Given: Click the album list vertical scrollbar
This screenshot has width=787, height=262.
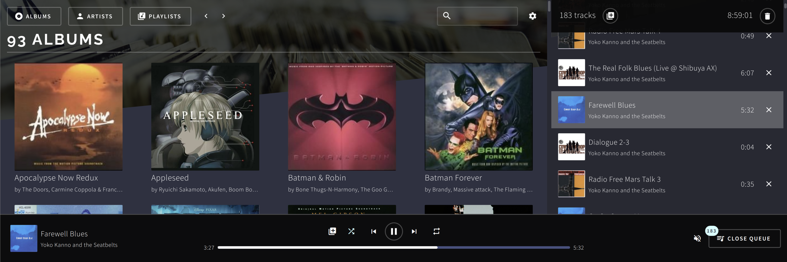Looking at the screenshot, I should pos(549,6).
